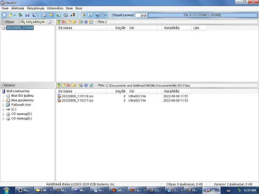The height and width of the screenshot is (194, 259).
Task: Click the keyboard icon in the system tray
Action: pyautogui.click(x=229, y=190)
